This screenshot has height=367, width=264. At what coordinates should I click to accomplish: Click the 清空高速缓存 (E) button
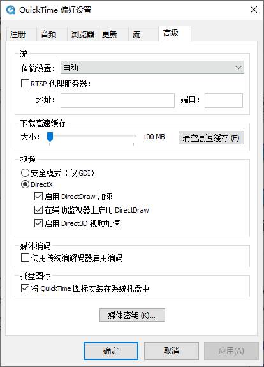(211, 138)
